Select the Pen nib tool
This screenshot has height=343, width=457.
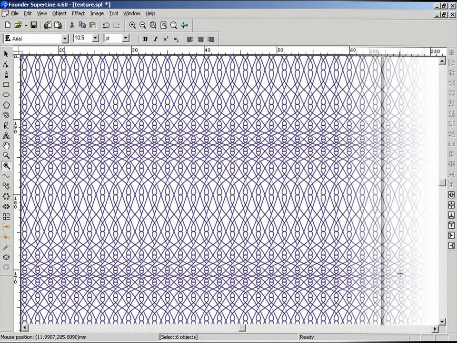click(x=6, y=74)
